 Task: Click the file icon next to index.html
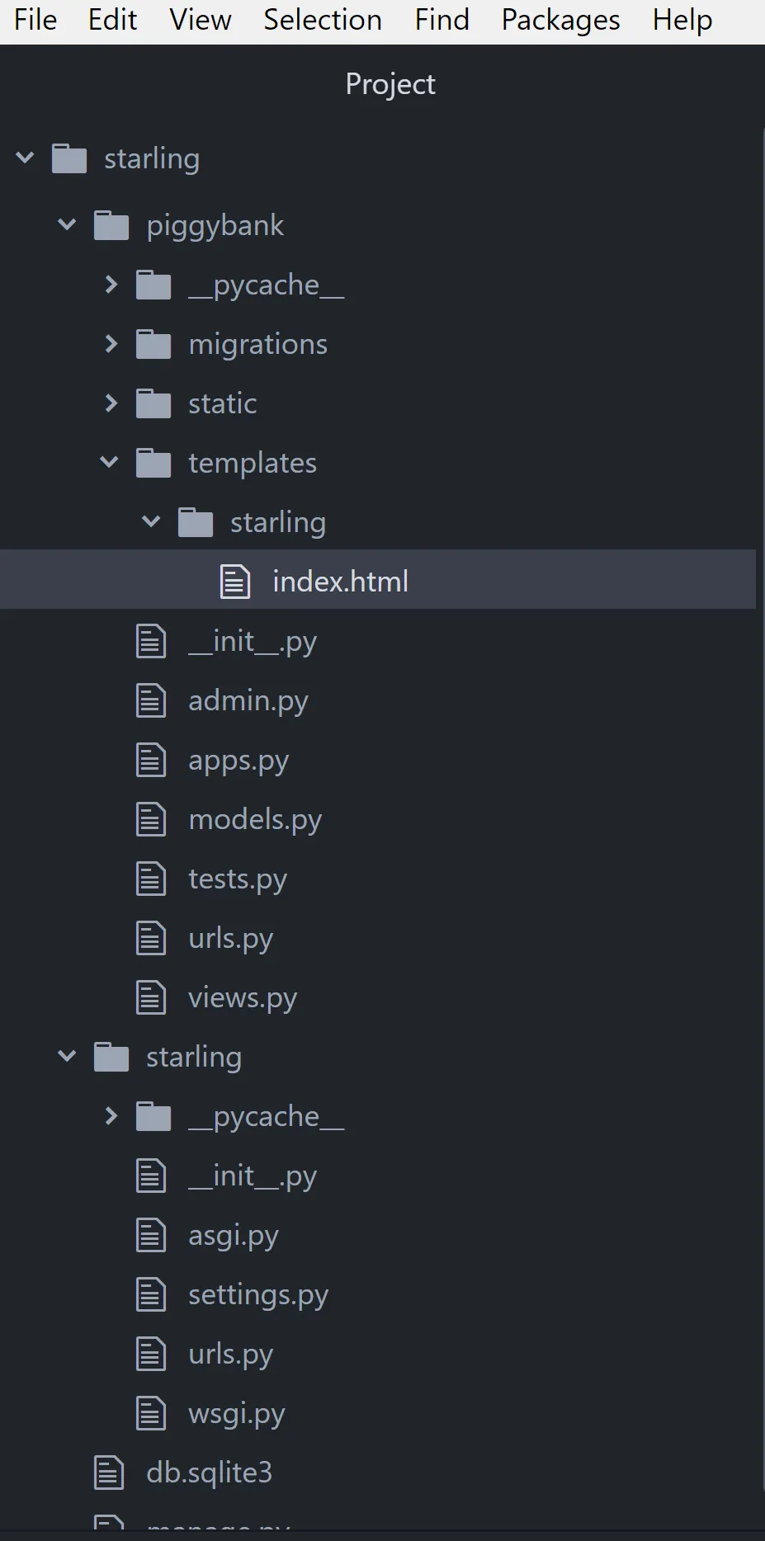[234, 581]
